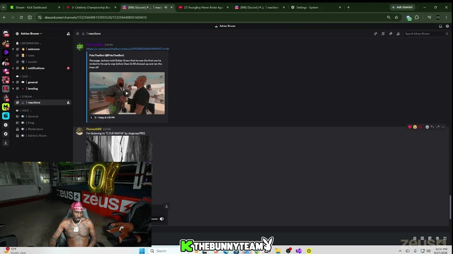453x254 pixels.
Task: Open the general text channel
Action: tap(42, 82)
